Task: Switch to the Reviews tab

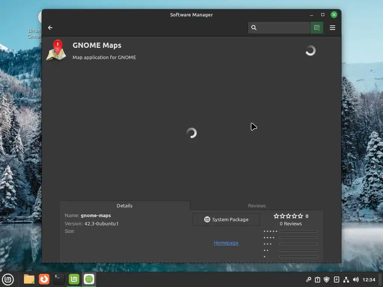Action: (257, 206)
